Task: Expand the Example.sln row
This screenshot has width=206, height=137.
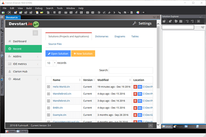Action: click(x=48, y=115)
